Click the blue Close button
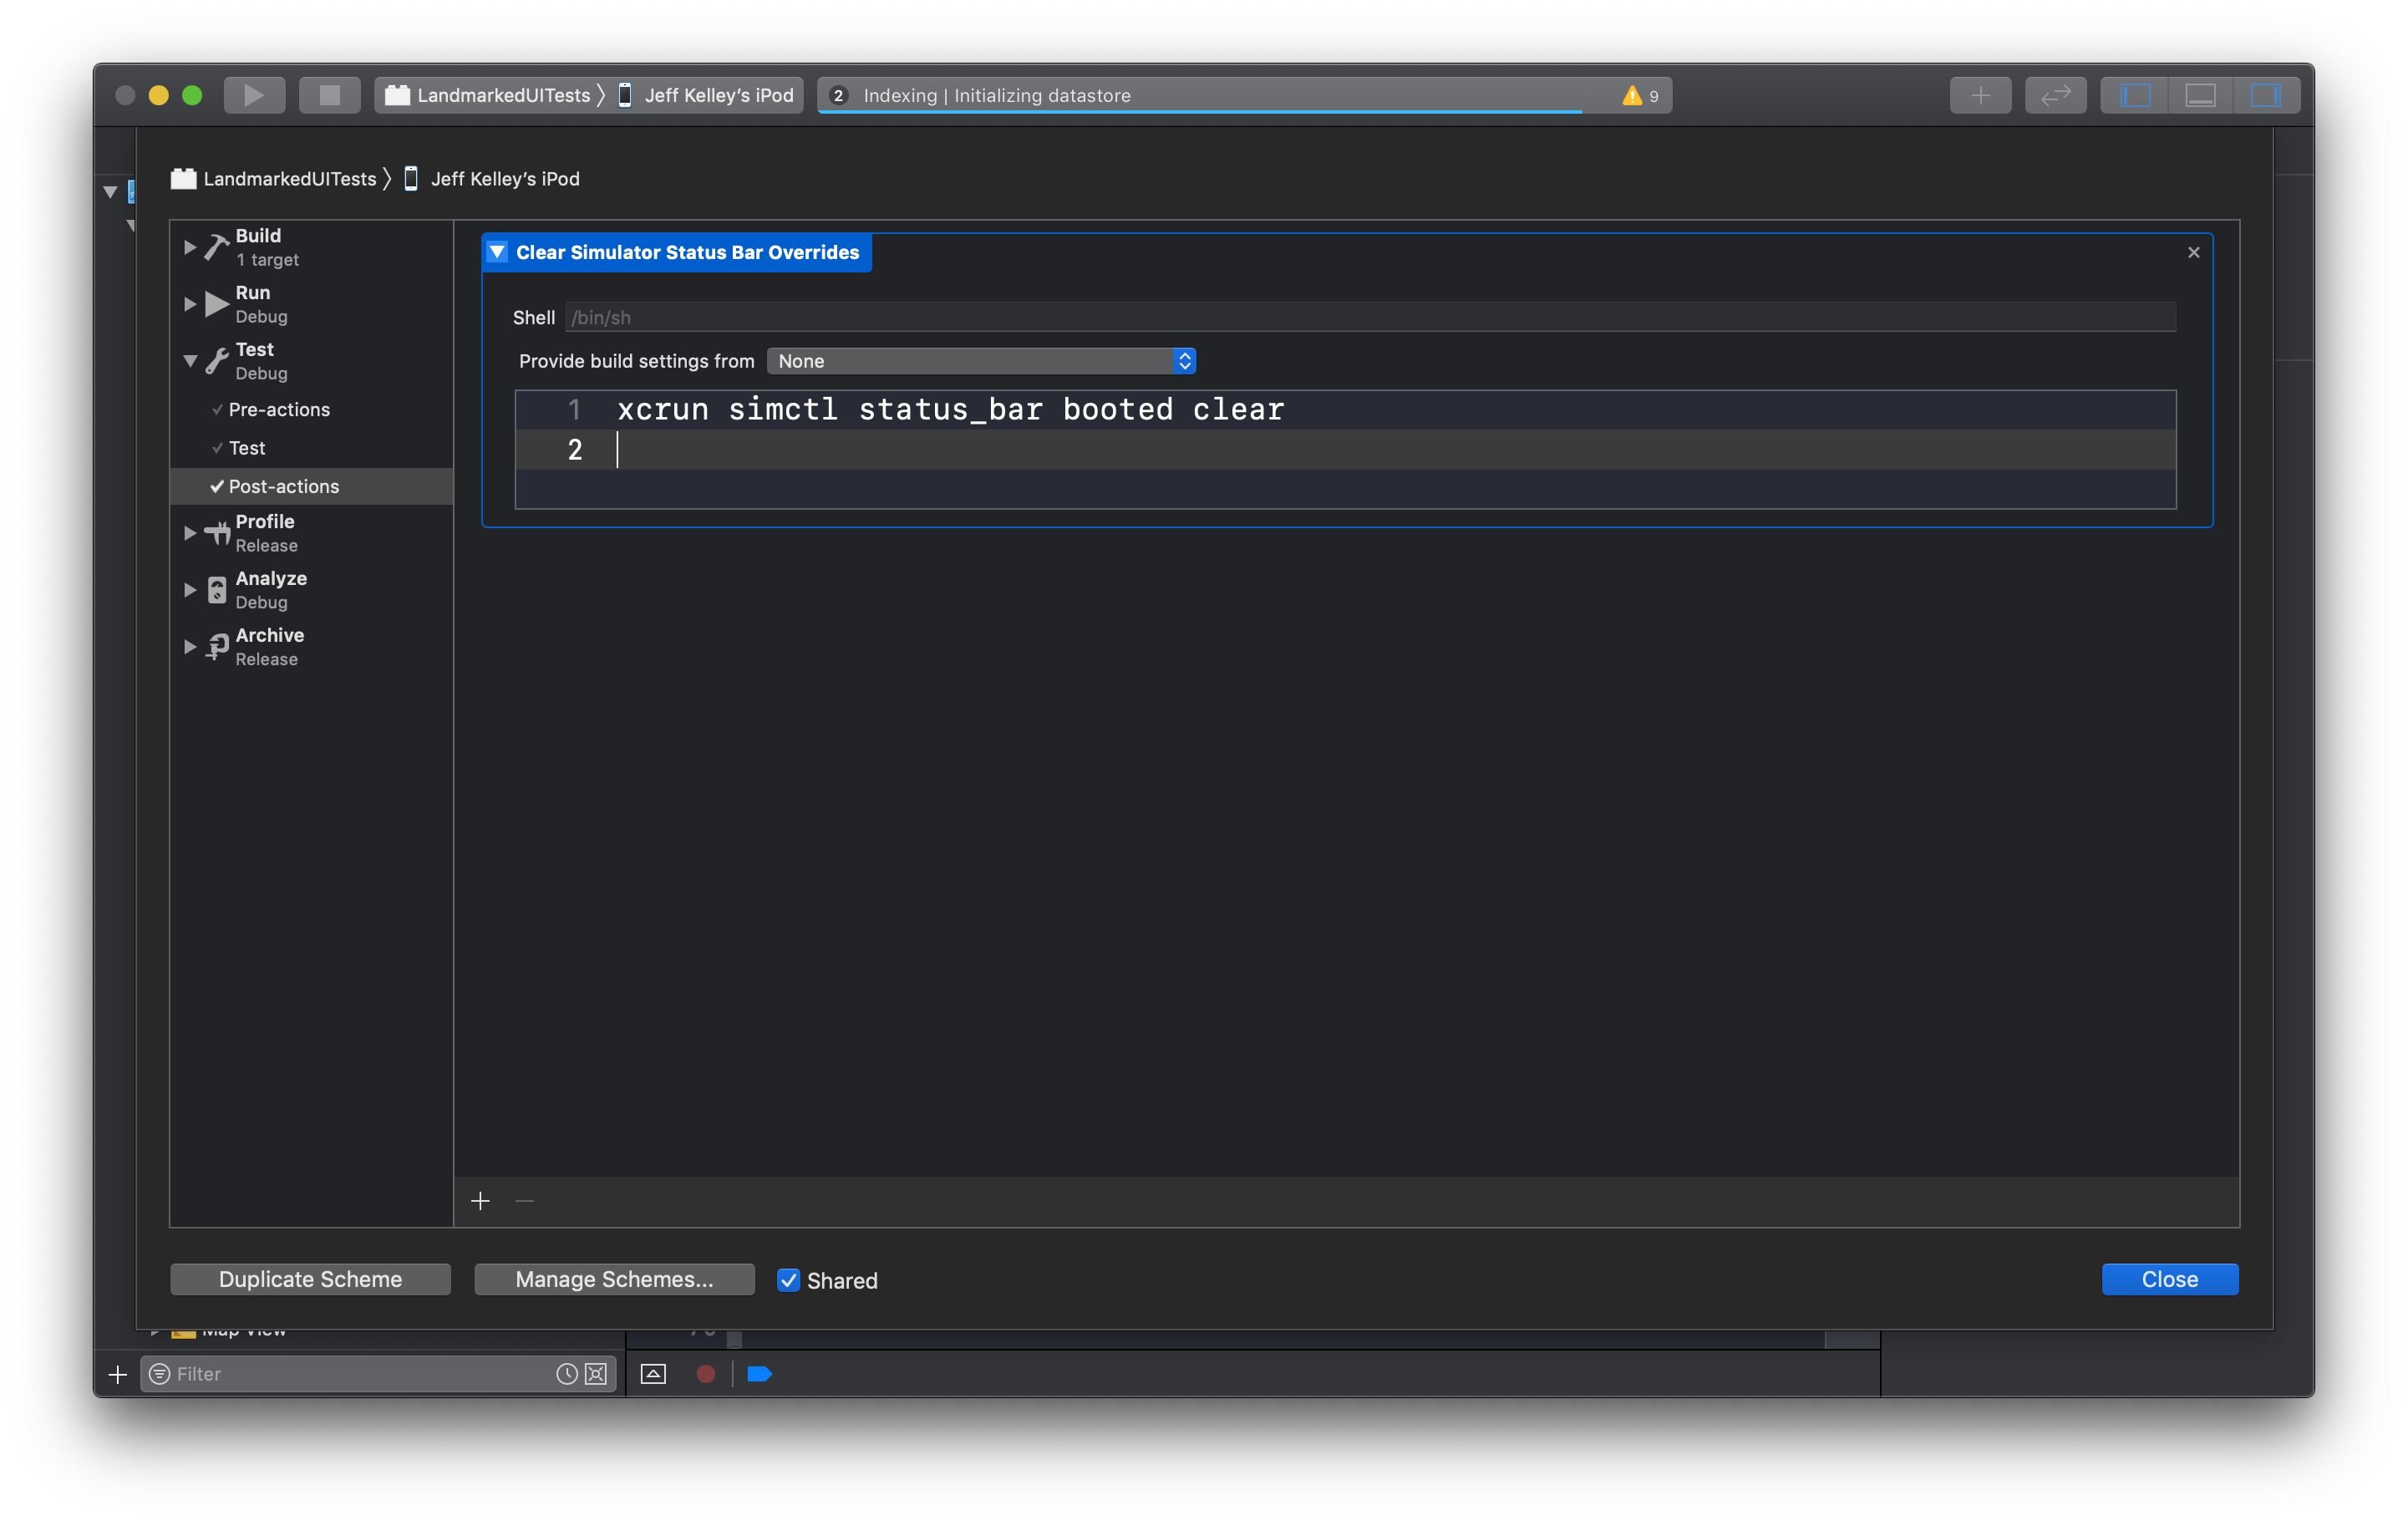2408x1521 pixels. pyautogui.click(x=2169, y=1279)
